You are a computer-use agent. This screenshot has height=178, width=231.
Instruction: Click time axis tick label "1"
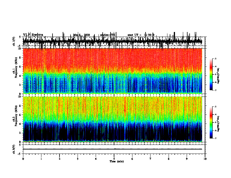pyautogui.click(x=41, y=159)
